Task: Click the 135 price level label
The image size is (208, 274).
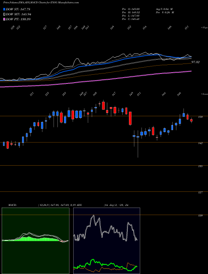Action: click(x=201, y=166)
